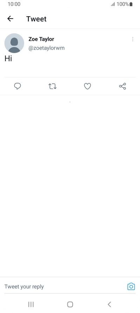
Task: Tap the battery indicator in status bar
Action: pos(131,4)
